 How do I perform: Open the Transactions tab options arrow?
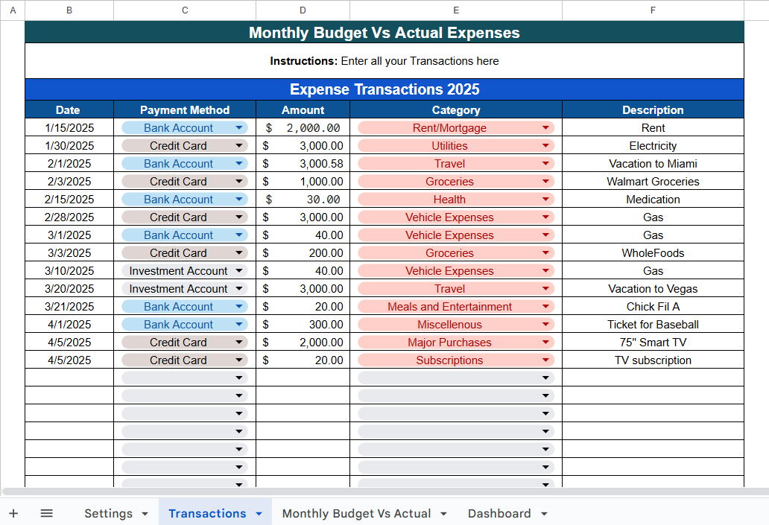(x=260, y=513)
